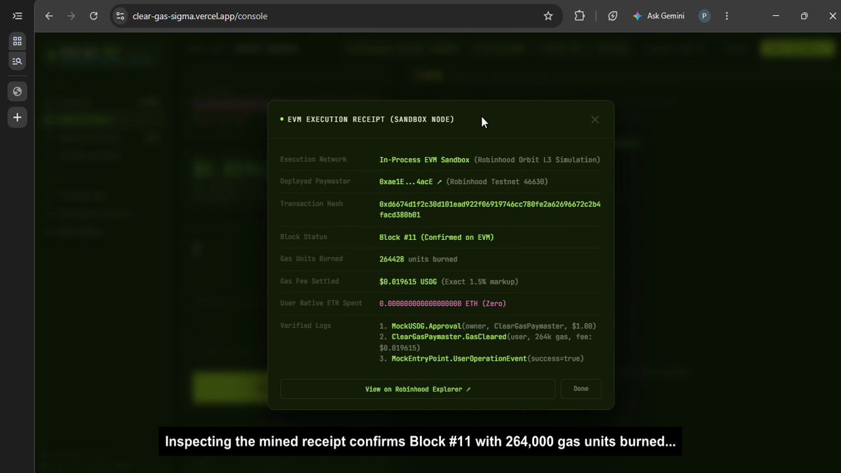Select the globe tab icon in sidebar
Viewport: 841px width, 473px height.
click(x=17, y=91)
